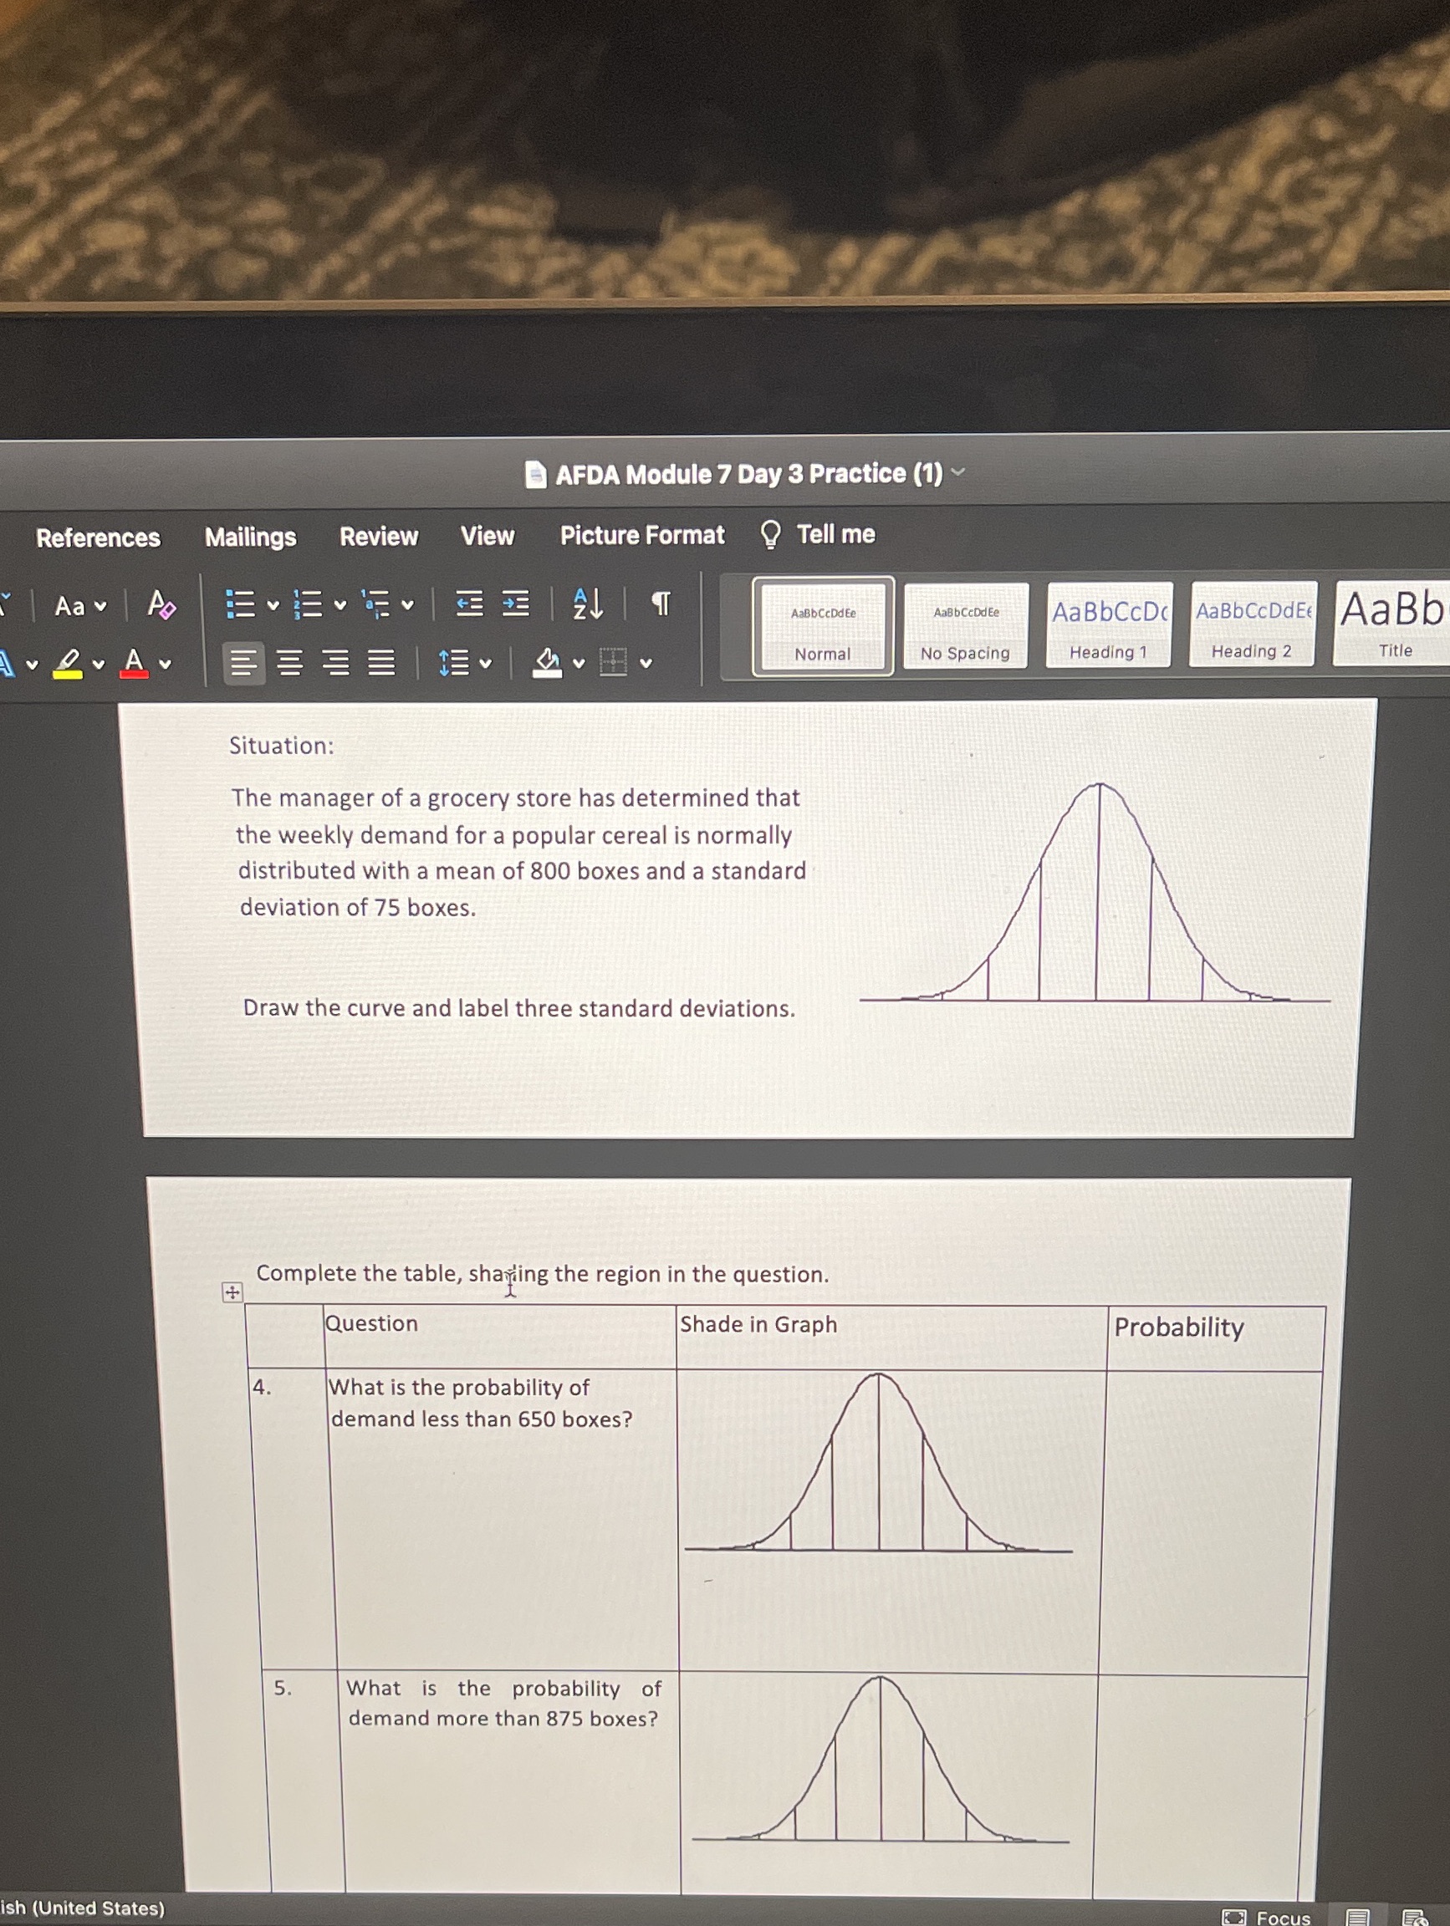The width and height of the screenshot is (1450, 1926).
Task: Click the Borders icon
Action: pyautogui.click(x=613, y=662)
